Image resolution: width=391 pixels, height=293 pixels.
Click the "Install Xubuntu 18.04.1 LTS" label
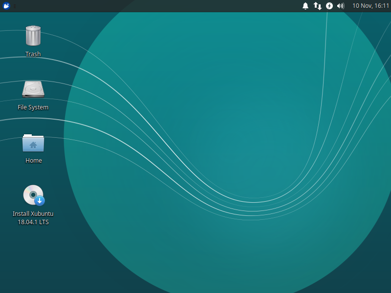33,218
